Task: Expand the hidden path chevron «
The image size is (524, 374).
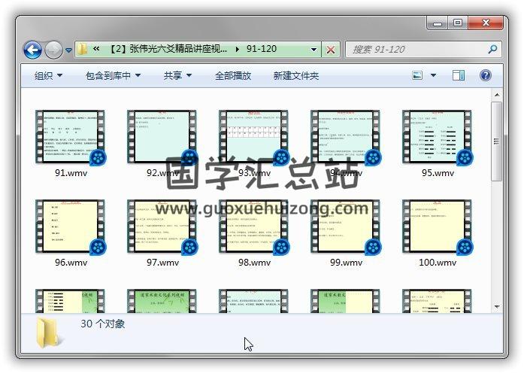Action: (96, 49)
